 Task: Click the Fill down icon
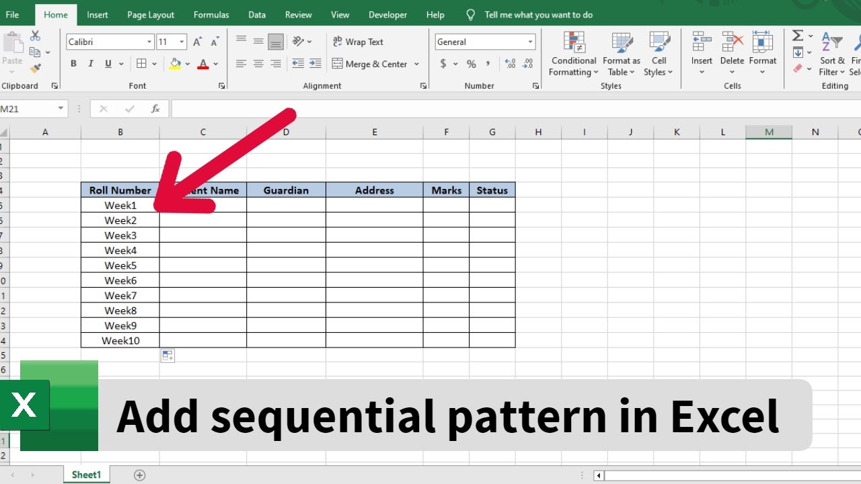point(798,52)
